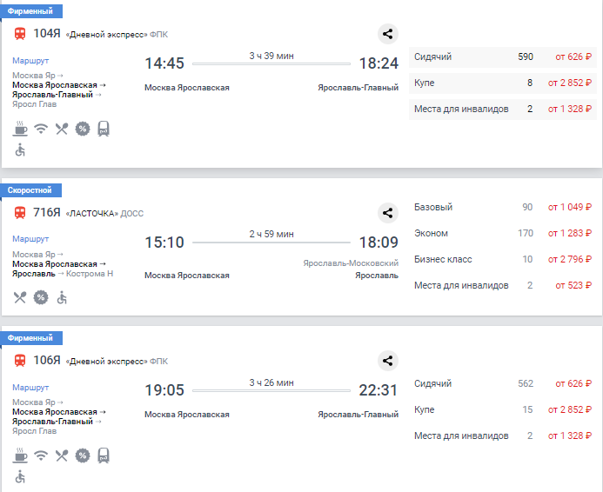Click the wheelchair accessibility icon on 716Я
Screen dimensions: 603x492
tap(62, 297)
